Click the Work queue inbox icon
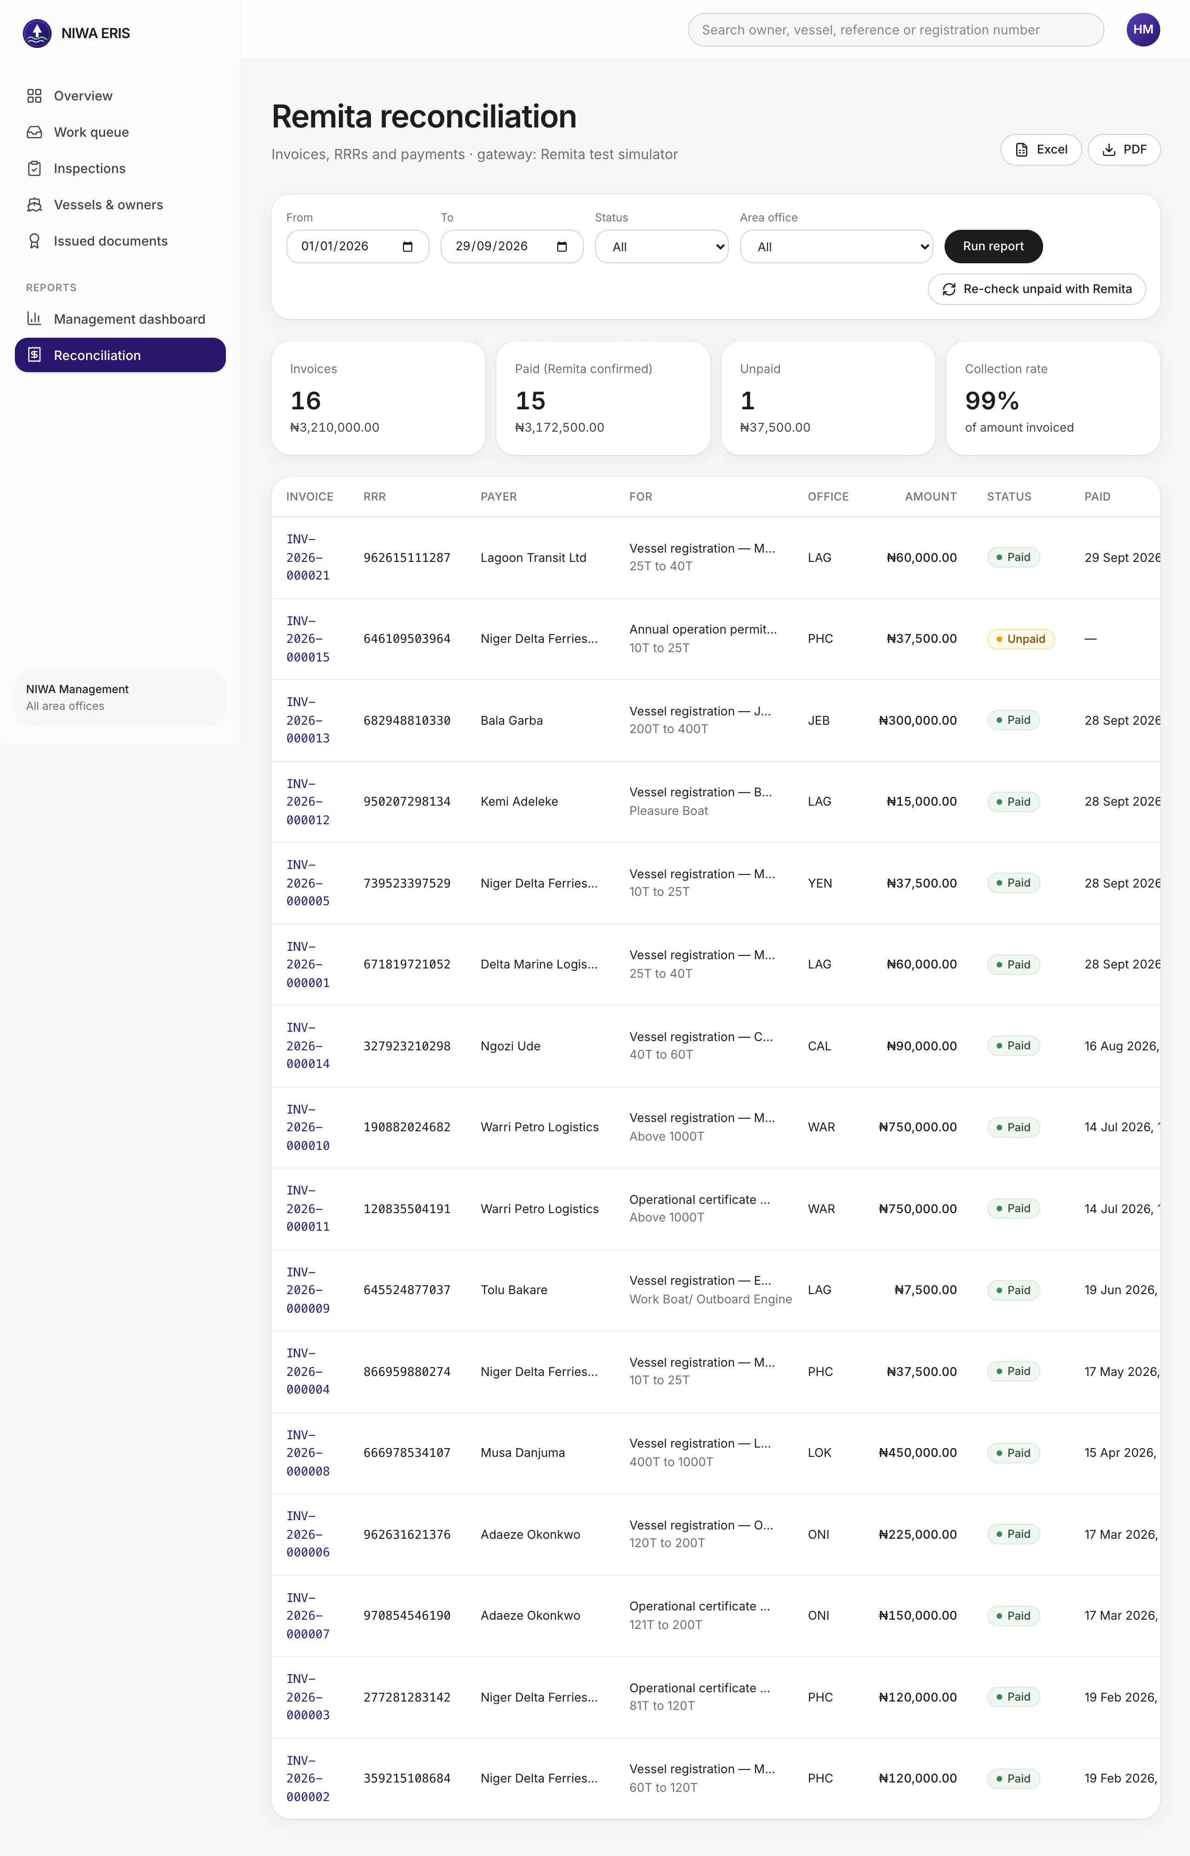 tap(34, 132)
